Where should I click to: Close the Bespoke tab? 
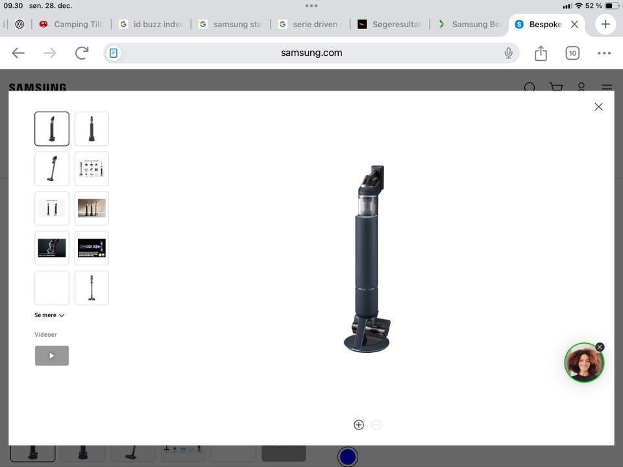tap(574, 24)
